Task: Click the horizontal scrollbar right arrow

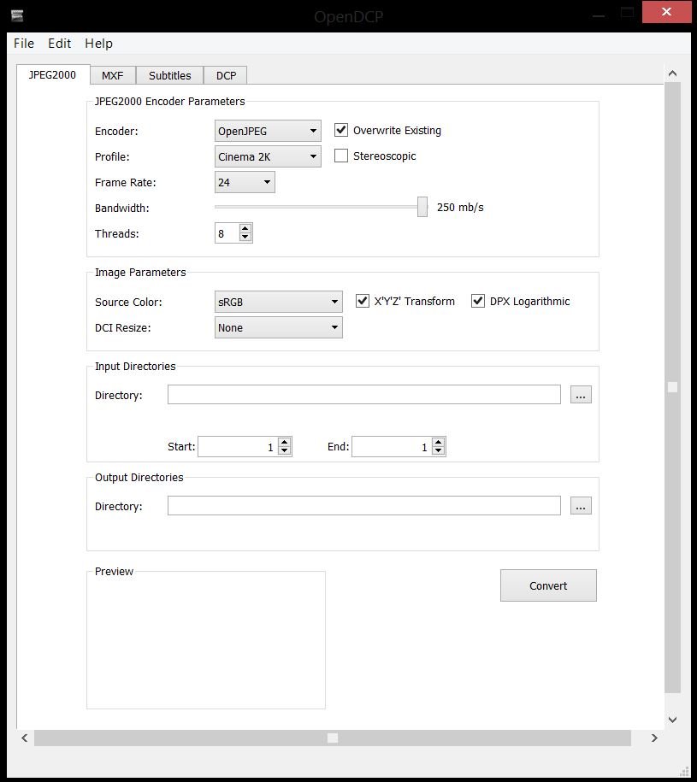Action: point(654,738)
